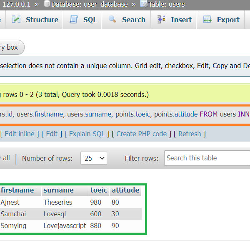Sort by the toeic column header

tap(99, 190)
